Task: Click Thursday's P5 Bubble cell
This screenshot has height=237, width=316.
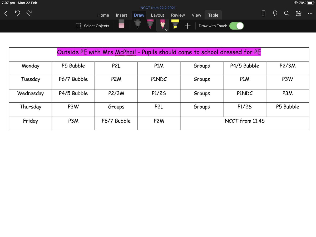Action: click(x=288, y=110)
